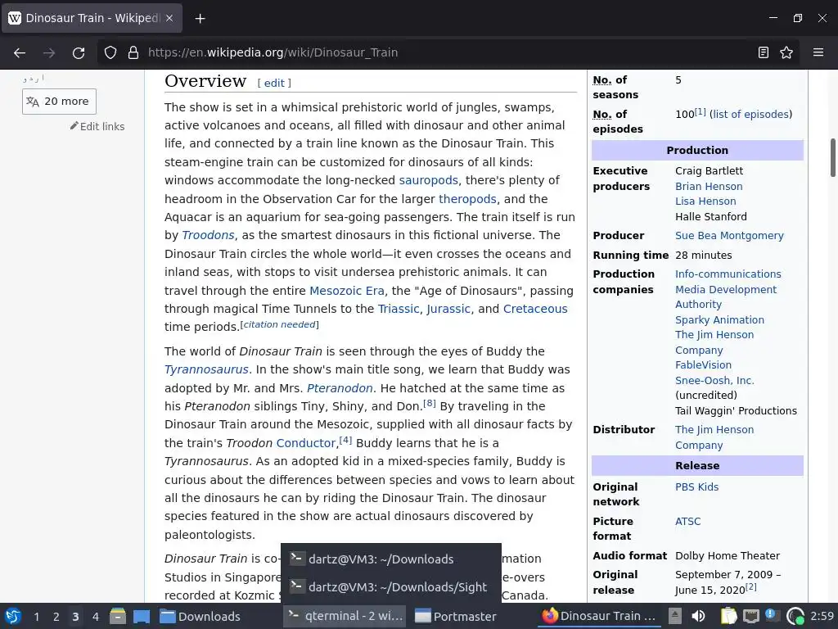Click the forward navigation arrow
Screen dimensions: 838x629
pos(49,52)
